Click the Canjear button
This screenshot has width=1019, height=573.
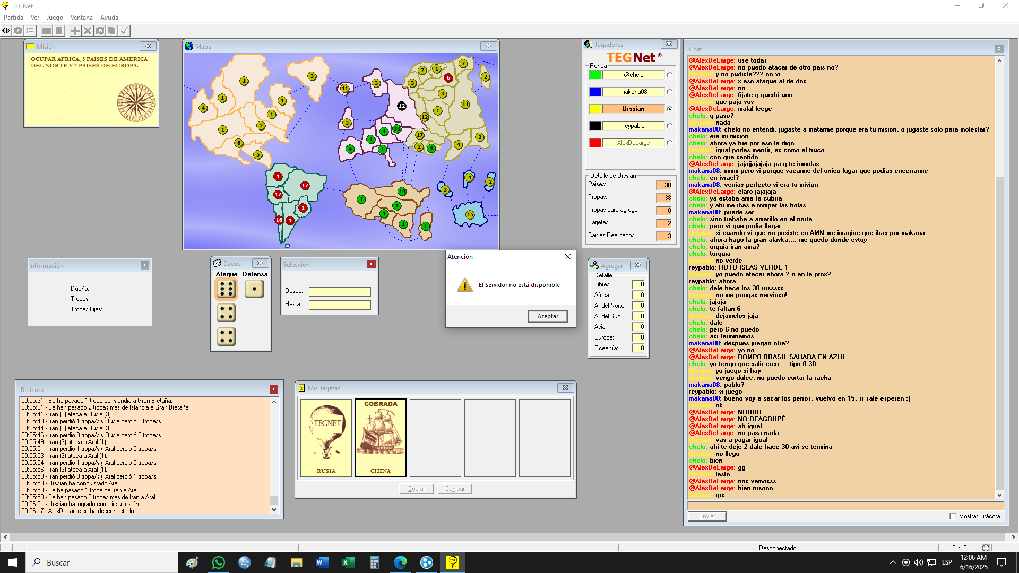click(x=455, y=489)
